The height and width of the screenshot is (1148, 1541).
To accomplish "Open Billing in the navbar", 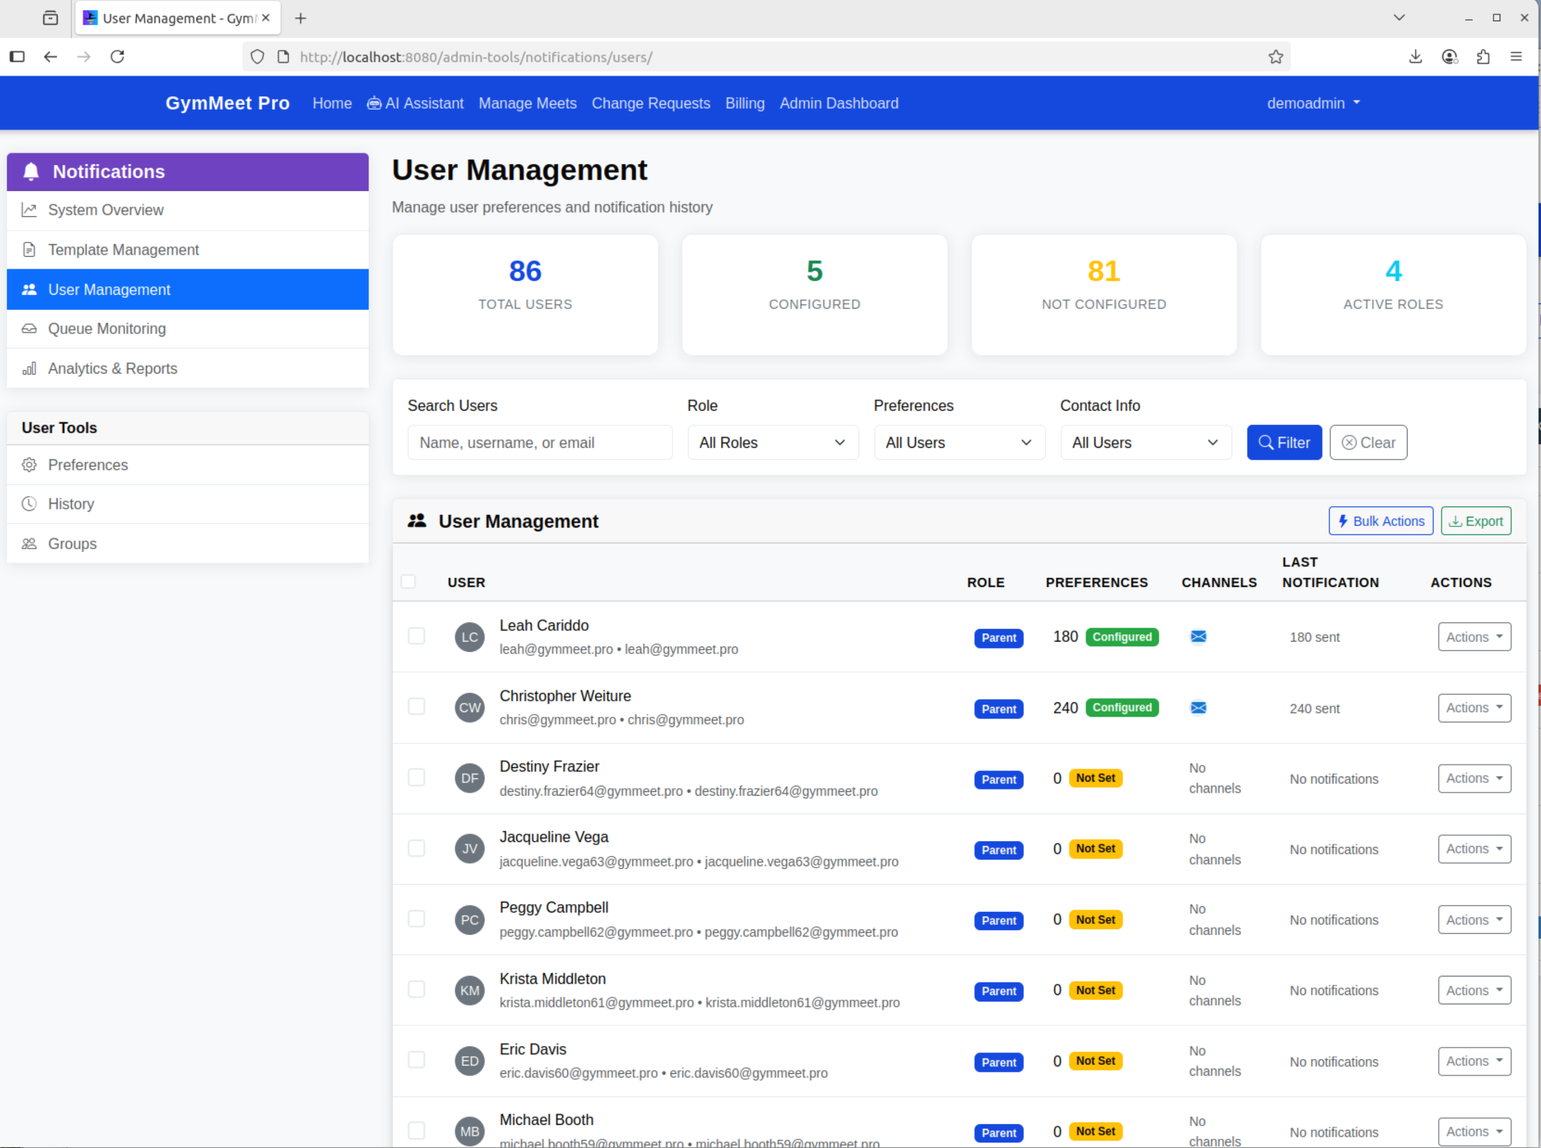I will tap(744, 104).
